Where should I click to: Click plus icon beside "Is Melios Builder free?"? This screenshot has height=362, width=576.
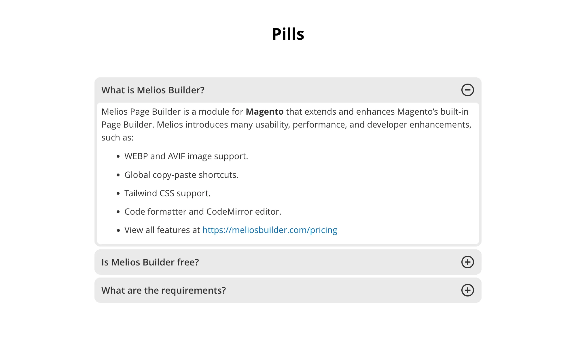click(x=467, y=262)
